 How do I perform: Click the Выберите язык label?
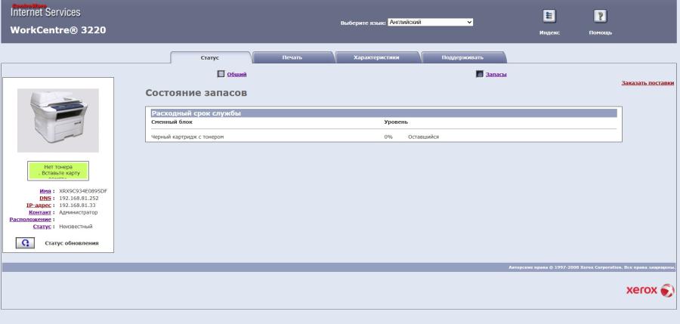coord(363,23)
